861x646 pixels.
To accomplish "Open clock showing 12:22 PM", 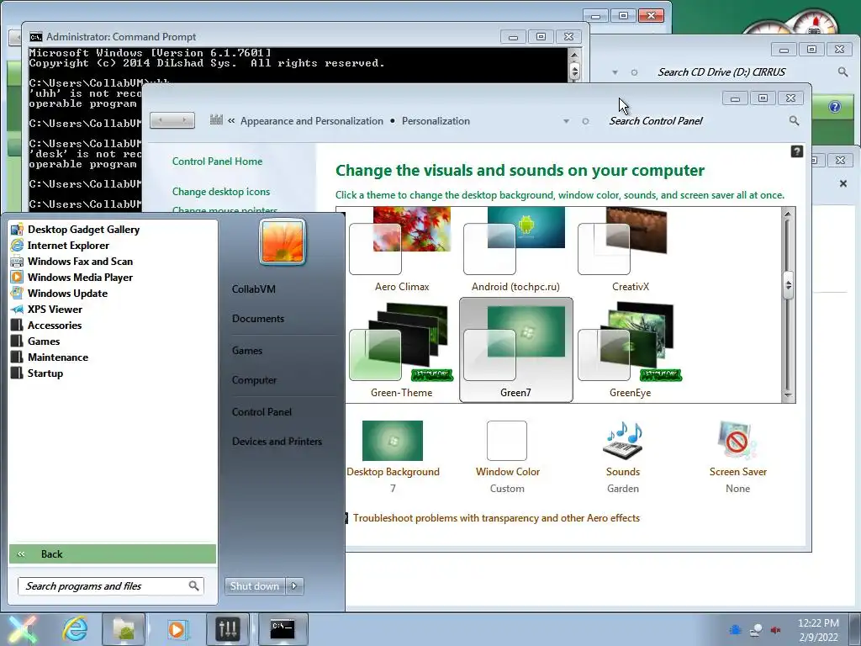I will point(818,630).
